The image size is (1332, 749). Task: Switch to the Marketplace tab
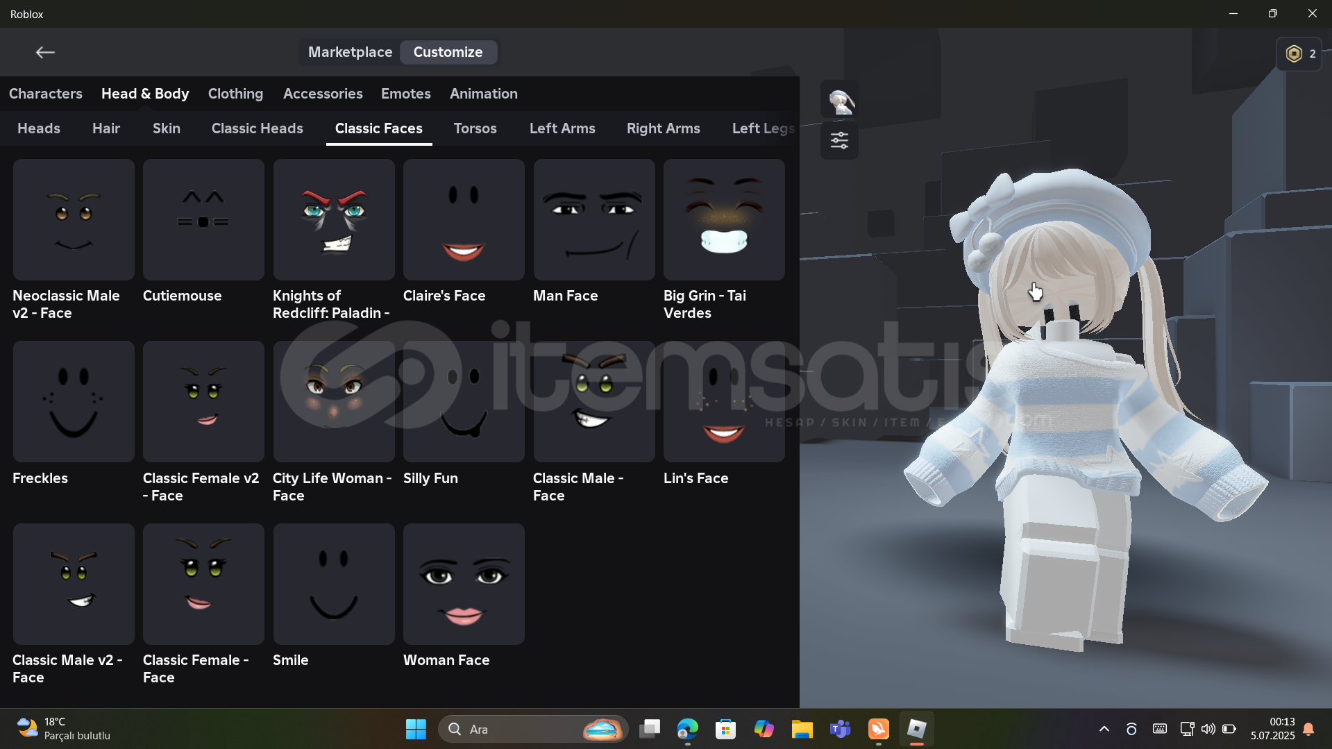click(350, 52)
